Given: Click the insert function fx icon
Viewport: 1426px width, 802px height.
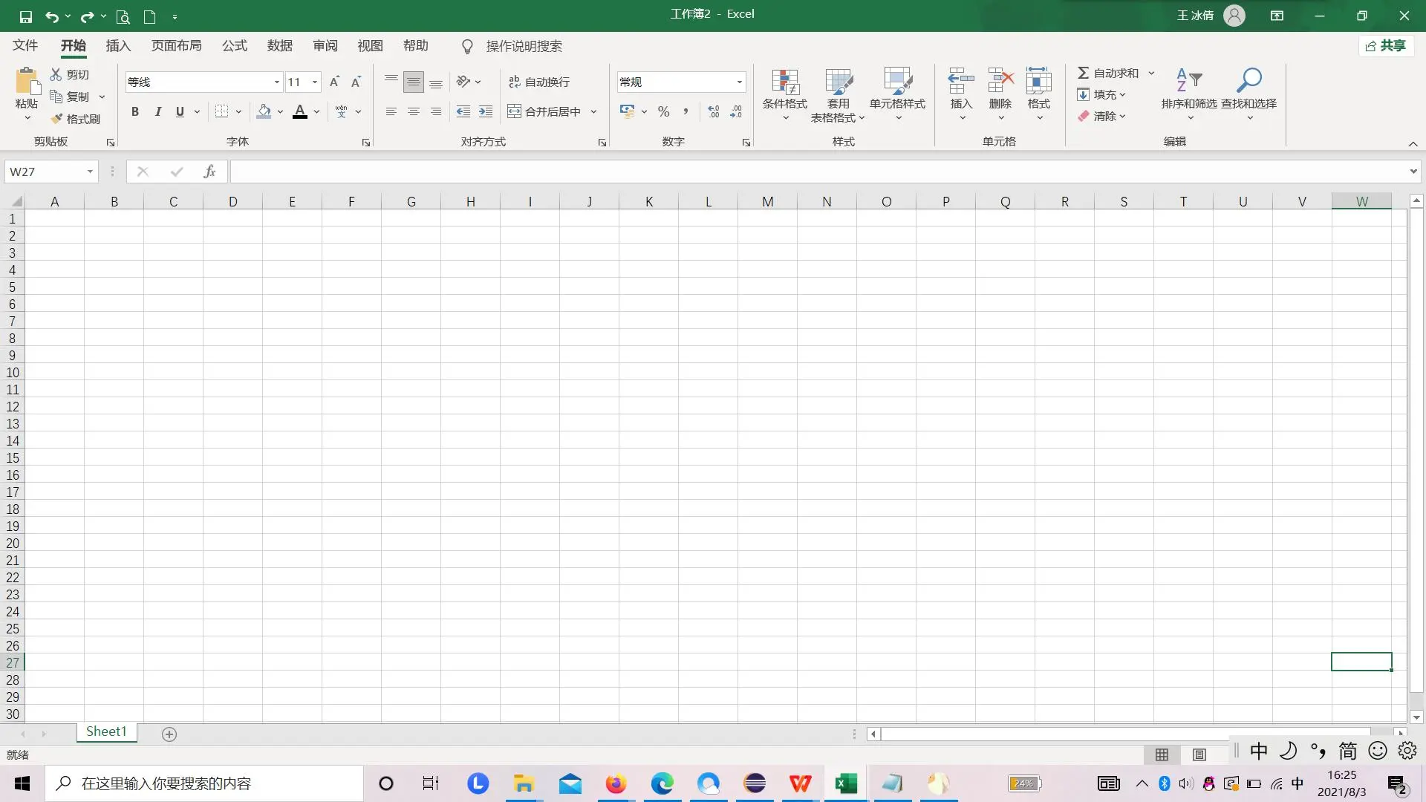Looking at the screenshot, I should click(209, 172).
